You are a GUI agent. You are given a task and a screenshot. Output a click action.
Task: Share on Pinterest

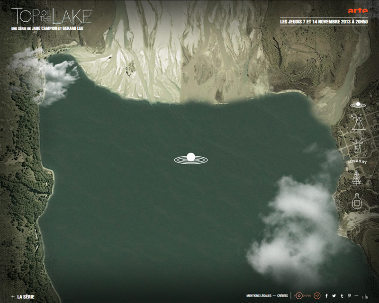350,296
